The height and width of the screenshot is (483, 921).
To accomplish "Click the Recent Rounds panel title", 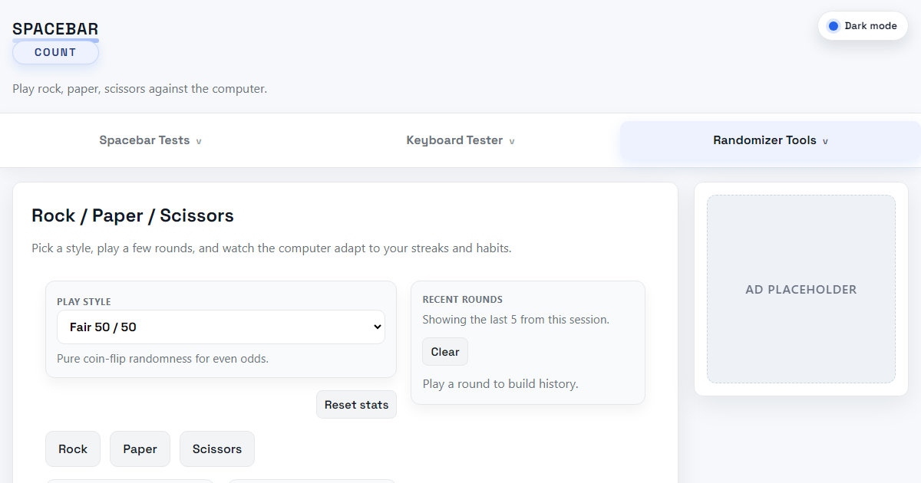I will coord(463,300).
